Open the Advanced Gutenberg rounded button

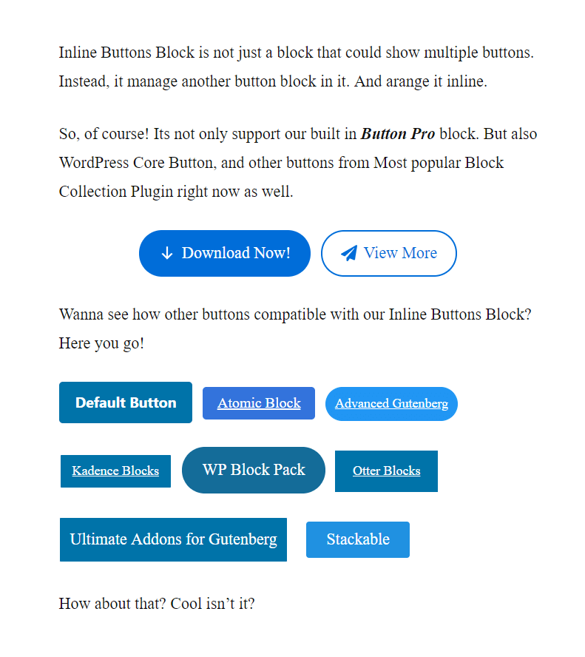tap(391, 403)
